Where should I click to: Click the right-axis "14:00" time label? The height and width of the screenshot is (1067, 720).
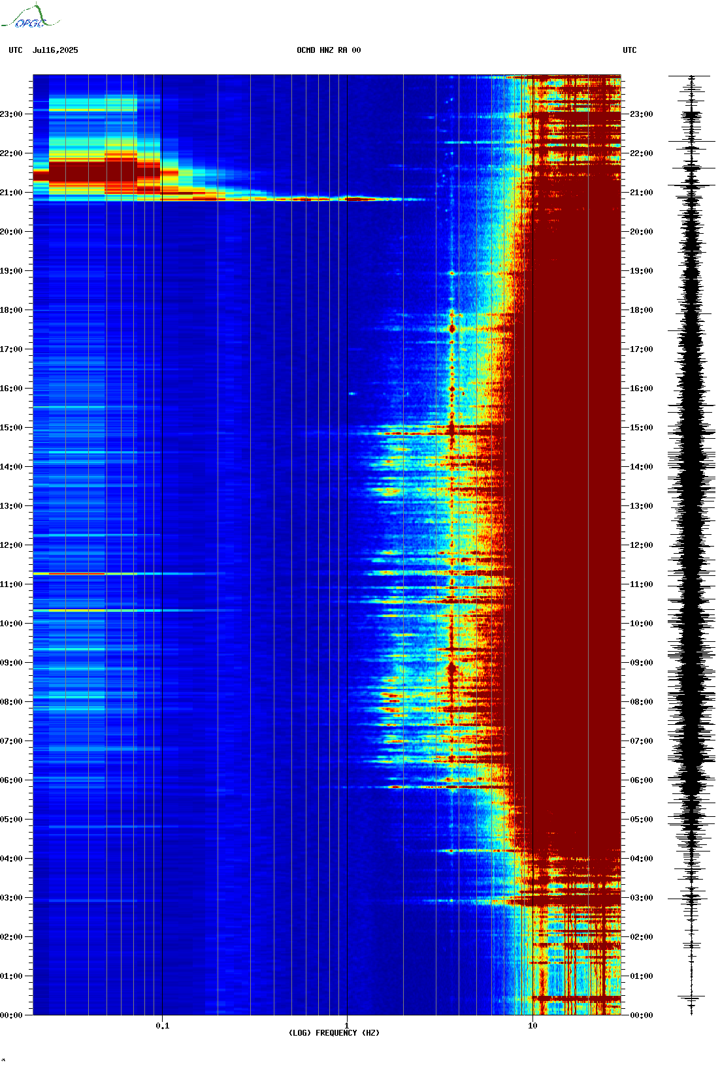pyautogui.click(x=641, y=467)
